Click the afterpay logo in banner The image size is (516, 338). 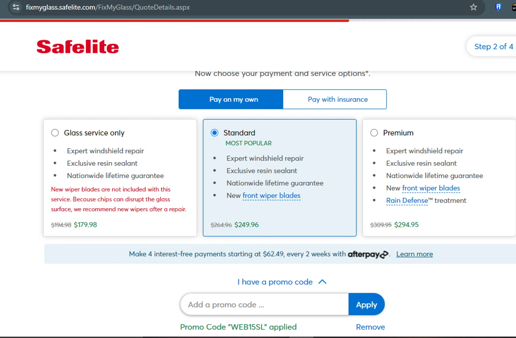coord(368,254)
